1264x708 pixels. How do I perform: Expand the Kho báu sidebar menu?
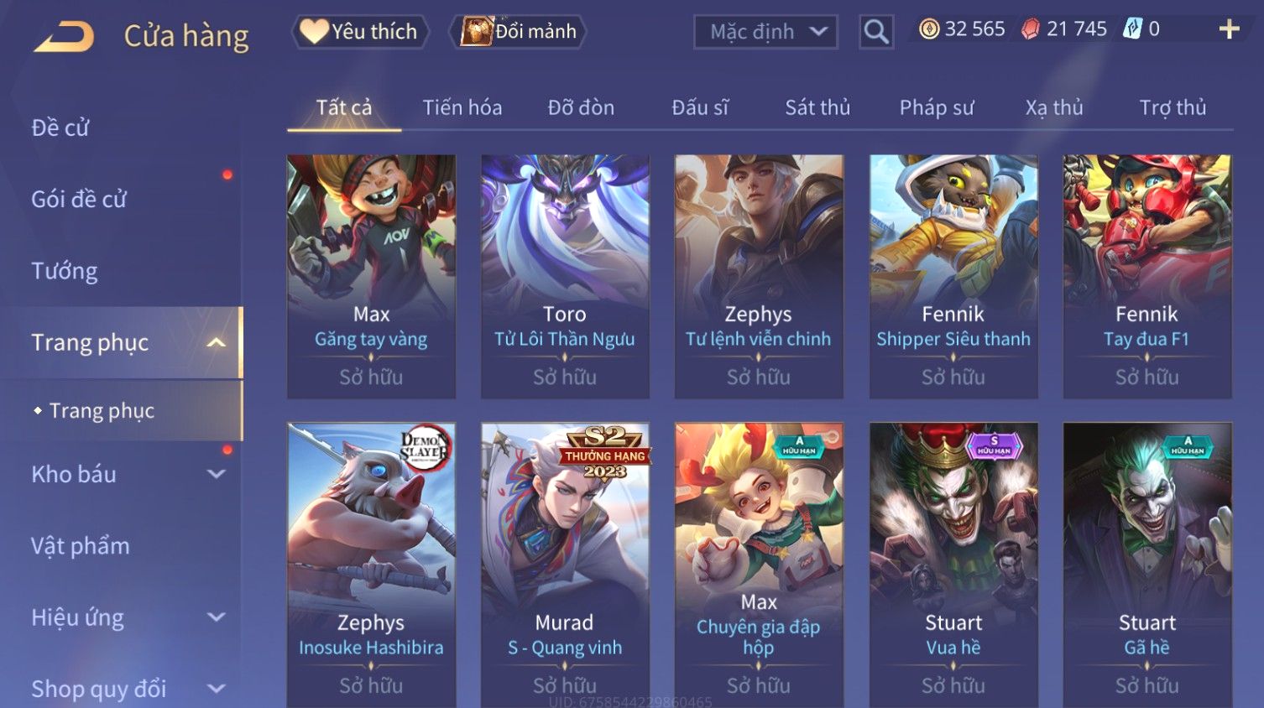[216, 474]
